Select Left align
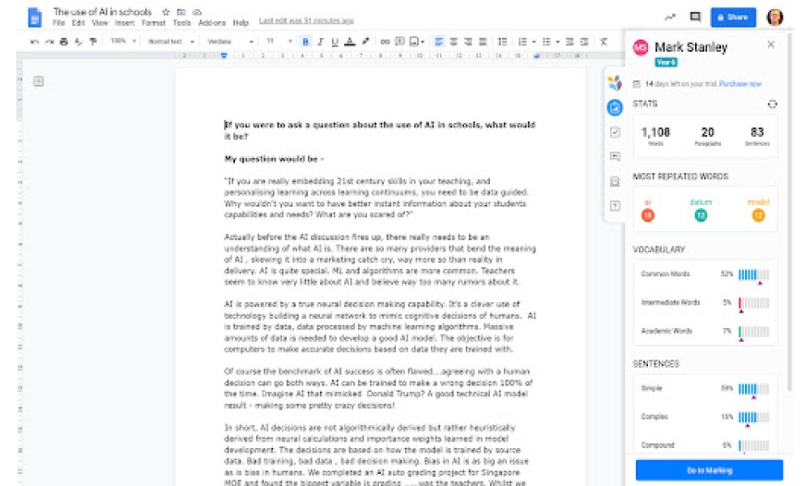This screenshot has width=810, height=486. click(x=438, y=41)
